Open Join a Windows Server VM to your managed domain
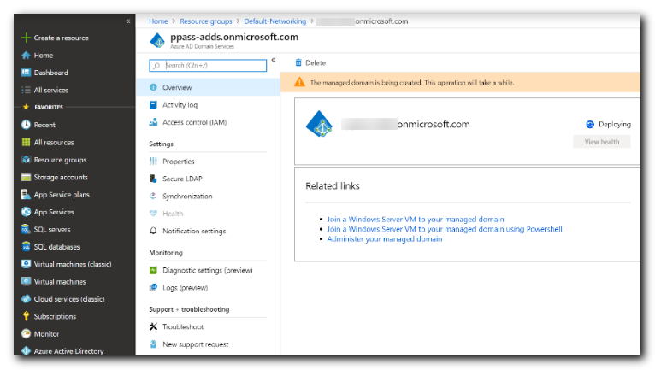655x370 pixels. (416, 220)
